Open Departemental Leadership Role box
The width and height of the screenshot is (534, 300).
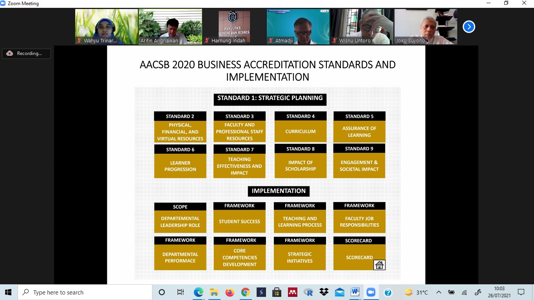click(180, 222)
